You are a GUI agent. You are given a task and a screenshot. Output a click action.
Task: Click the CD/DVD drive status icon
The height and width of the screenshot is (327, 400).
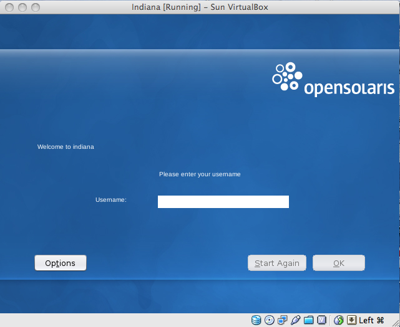click(x=270, y=320)
